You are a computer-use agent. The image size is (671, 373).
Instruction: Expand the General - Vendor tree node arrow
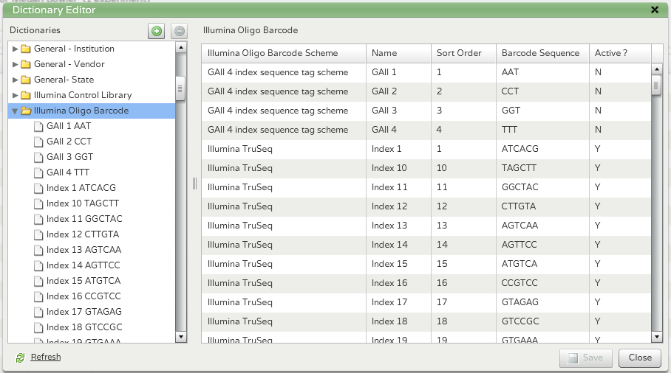click(x=15, y=64)
